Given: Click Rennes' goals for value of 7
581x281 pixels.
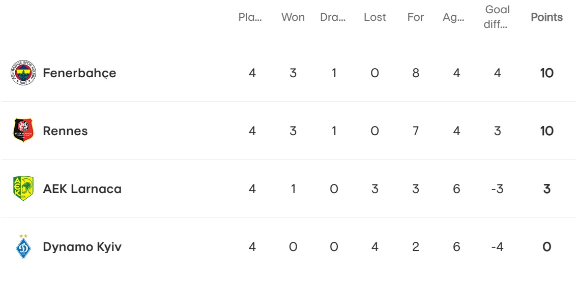Looking at the screenshot, I should pos(415,131).
